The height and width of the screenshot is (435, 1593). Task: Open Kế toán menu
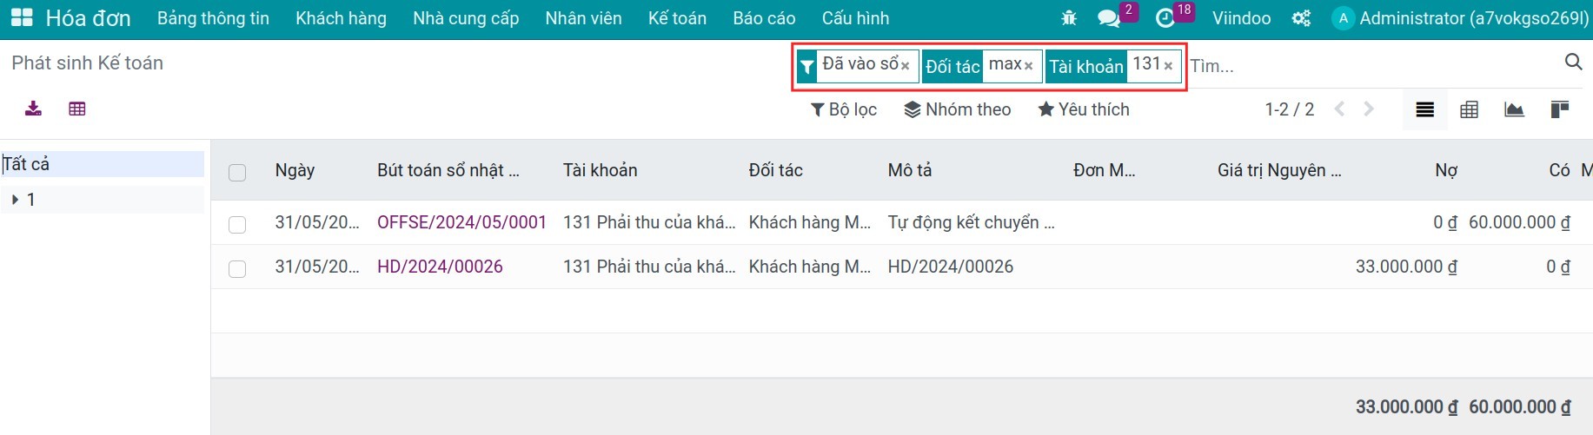tap(677, 17)
